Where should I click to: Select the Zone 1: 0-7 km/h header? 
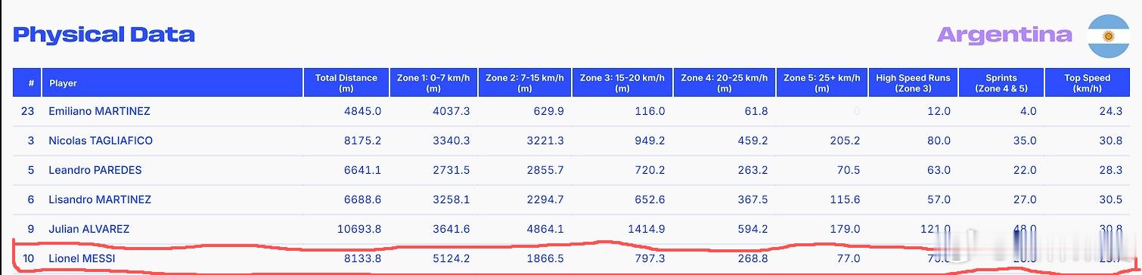433,83
